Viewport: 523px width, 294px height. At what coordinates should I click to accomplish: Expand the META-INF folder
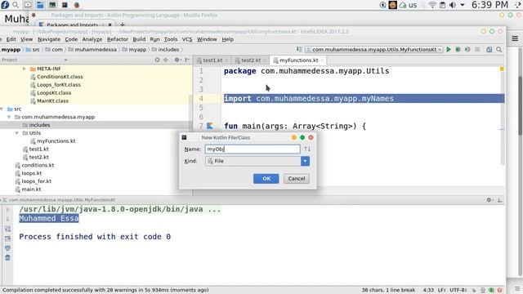tap(24, 69)
